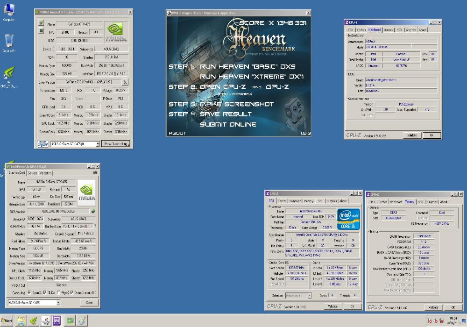Image resolution: width=467 pixels, height=327 pixels.
Task: Toggle the DirectCompute 5.0 checkbox in GPU-Z
Action: 71,292
